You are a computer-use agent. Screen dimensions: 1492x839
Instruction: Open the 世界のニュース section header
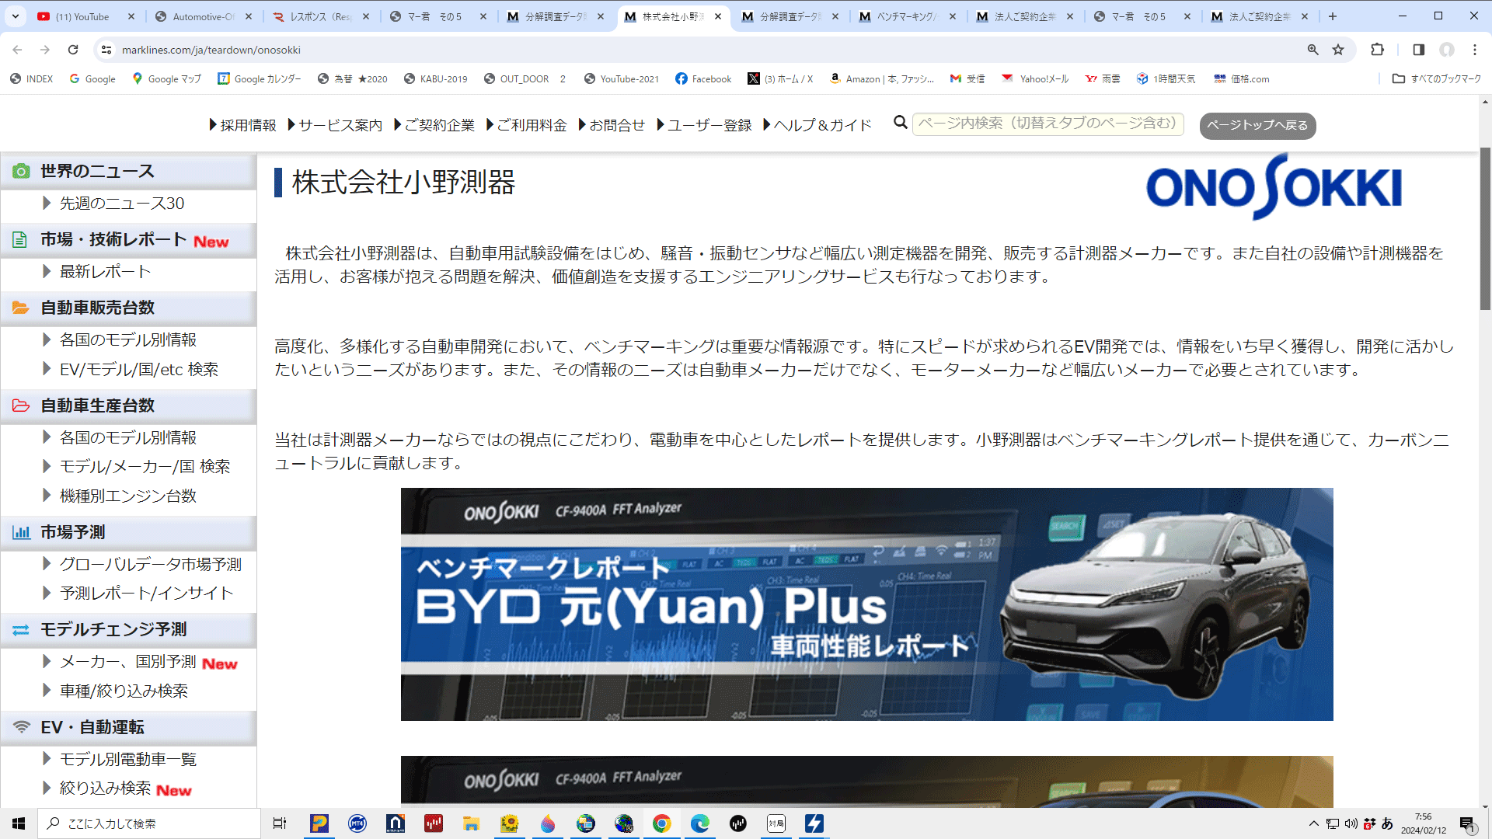pyautogui.click(x=128, y=171)
